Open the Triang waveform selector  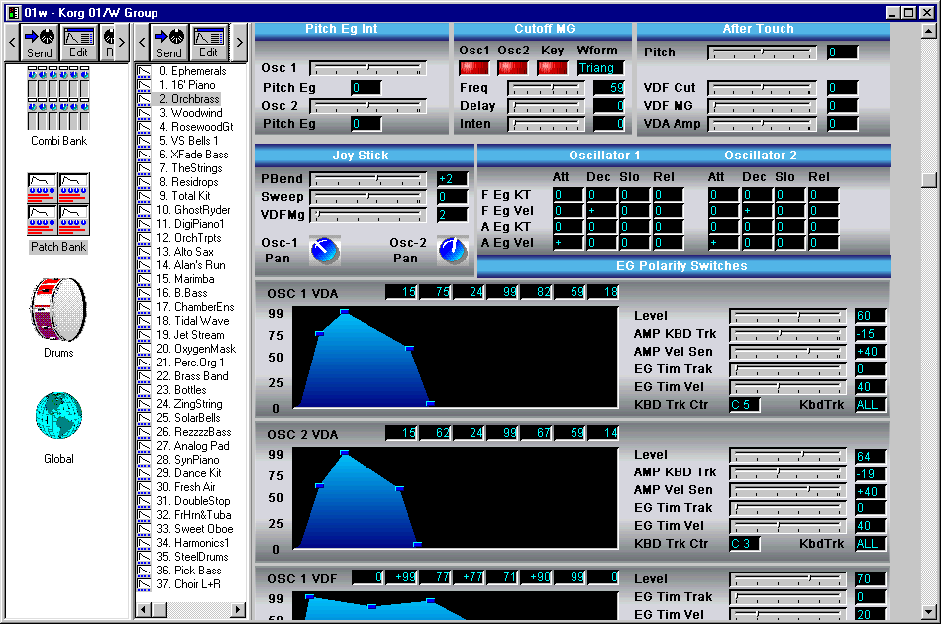coord(600,68)
